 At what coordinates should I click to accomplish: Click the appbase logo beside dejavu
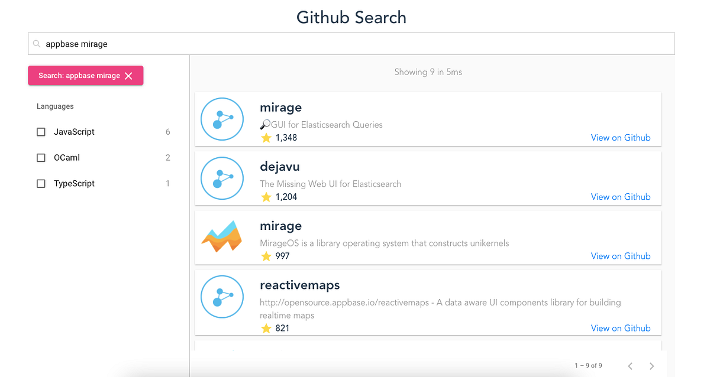pos(222,178)
